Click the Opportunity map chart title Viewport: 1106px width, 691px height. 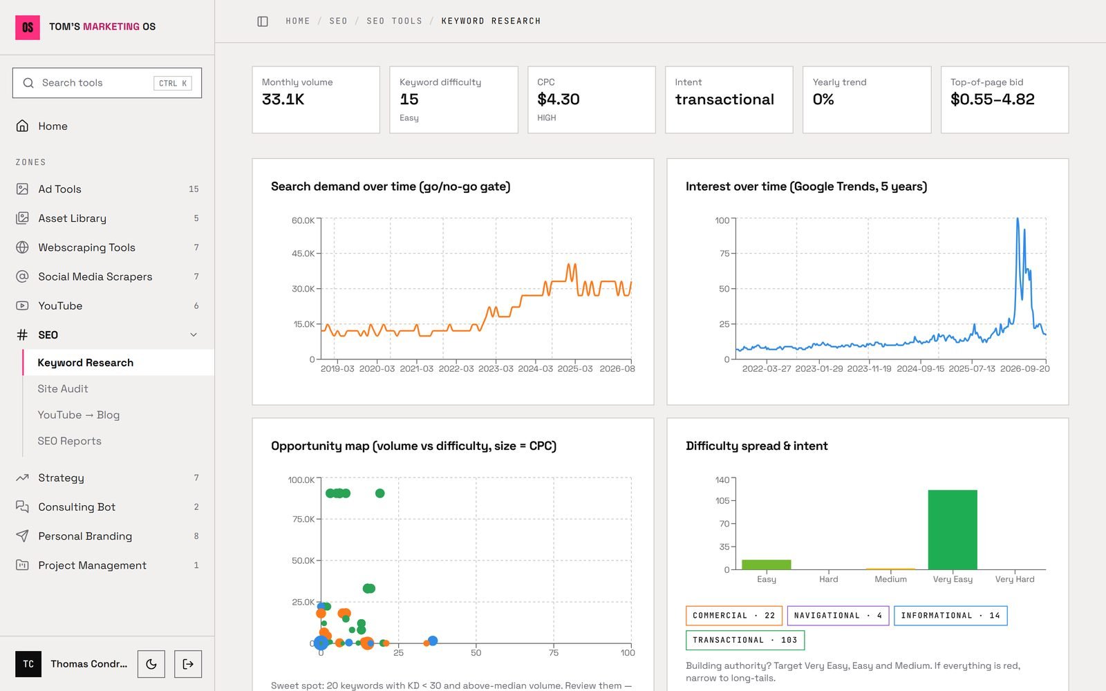[413, 446]
